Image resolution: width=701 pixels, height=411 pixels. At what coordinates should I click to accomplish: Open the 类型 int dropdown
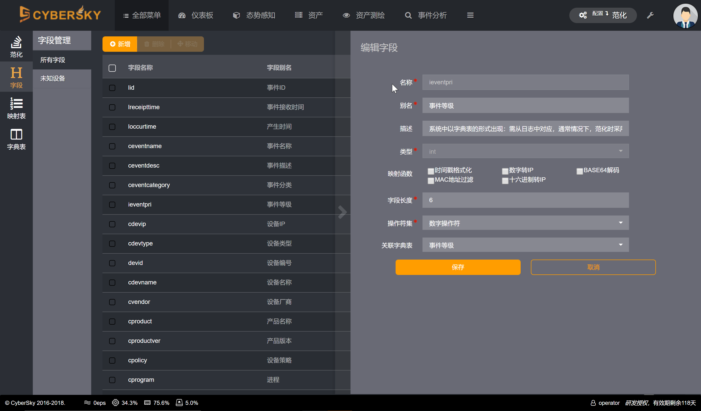[525, 151]
